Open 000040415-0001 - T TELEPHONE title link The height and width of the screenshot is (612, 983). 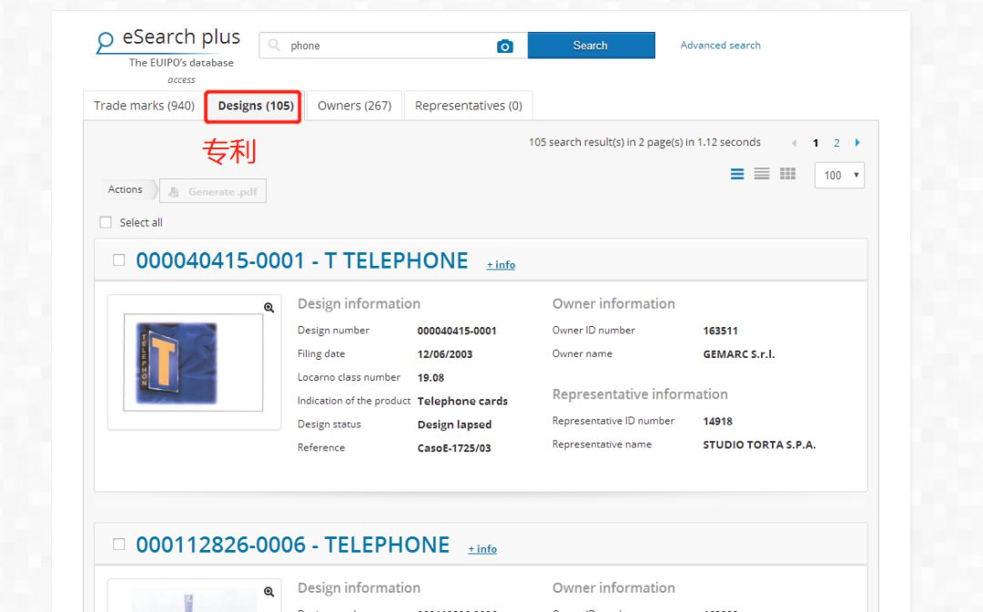302,260
